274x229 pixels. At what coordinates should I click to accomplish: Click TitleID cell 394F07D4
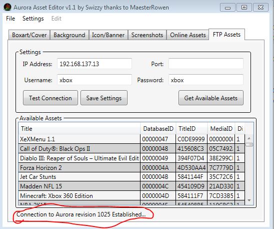coord(191,158)
